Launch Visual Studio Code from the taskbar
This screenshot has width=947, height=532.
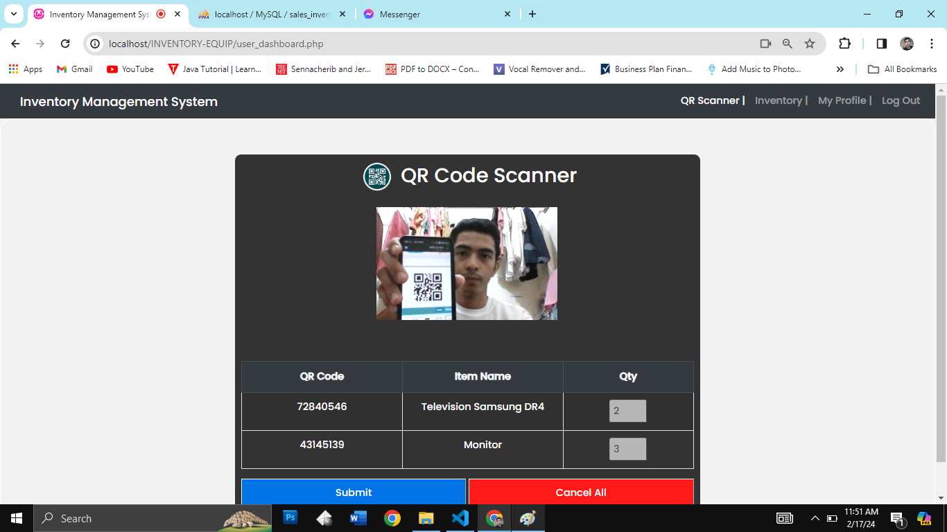point(460,517)
